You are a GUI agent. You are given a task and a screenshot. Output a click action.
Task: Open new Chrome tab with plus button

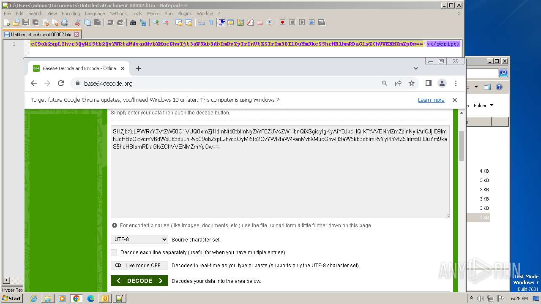pyautogui.click(x=138, y=68)
